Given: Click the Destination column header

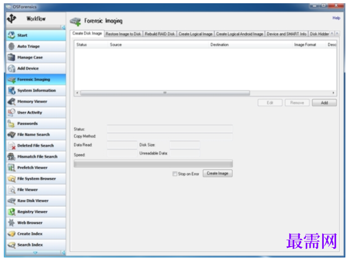Looking at the screenshot, I should click(250, 45).
